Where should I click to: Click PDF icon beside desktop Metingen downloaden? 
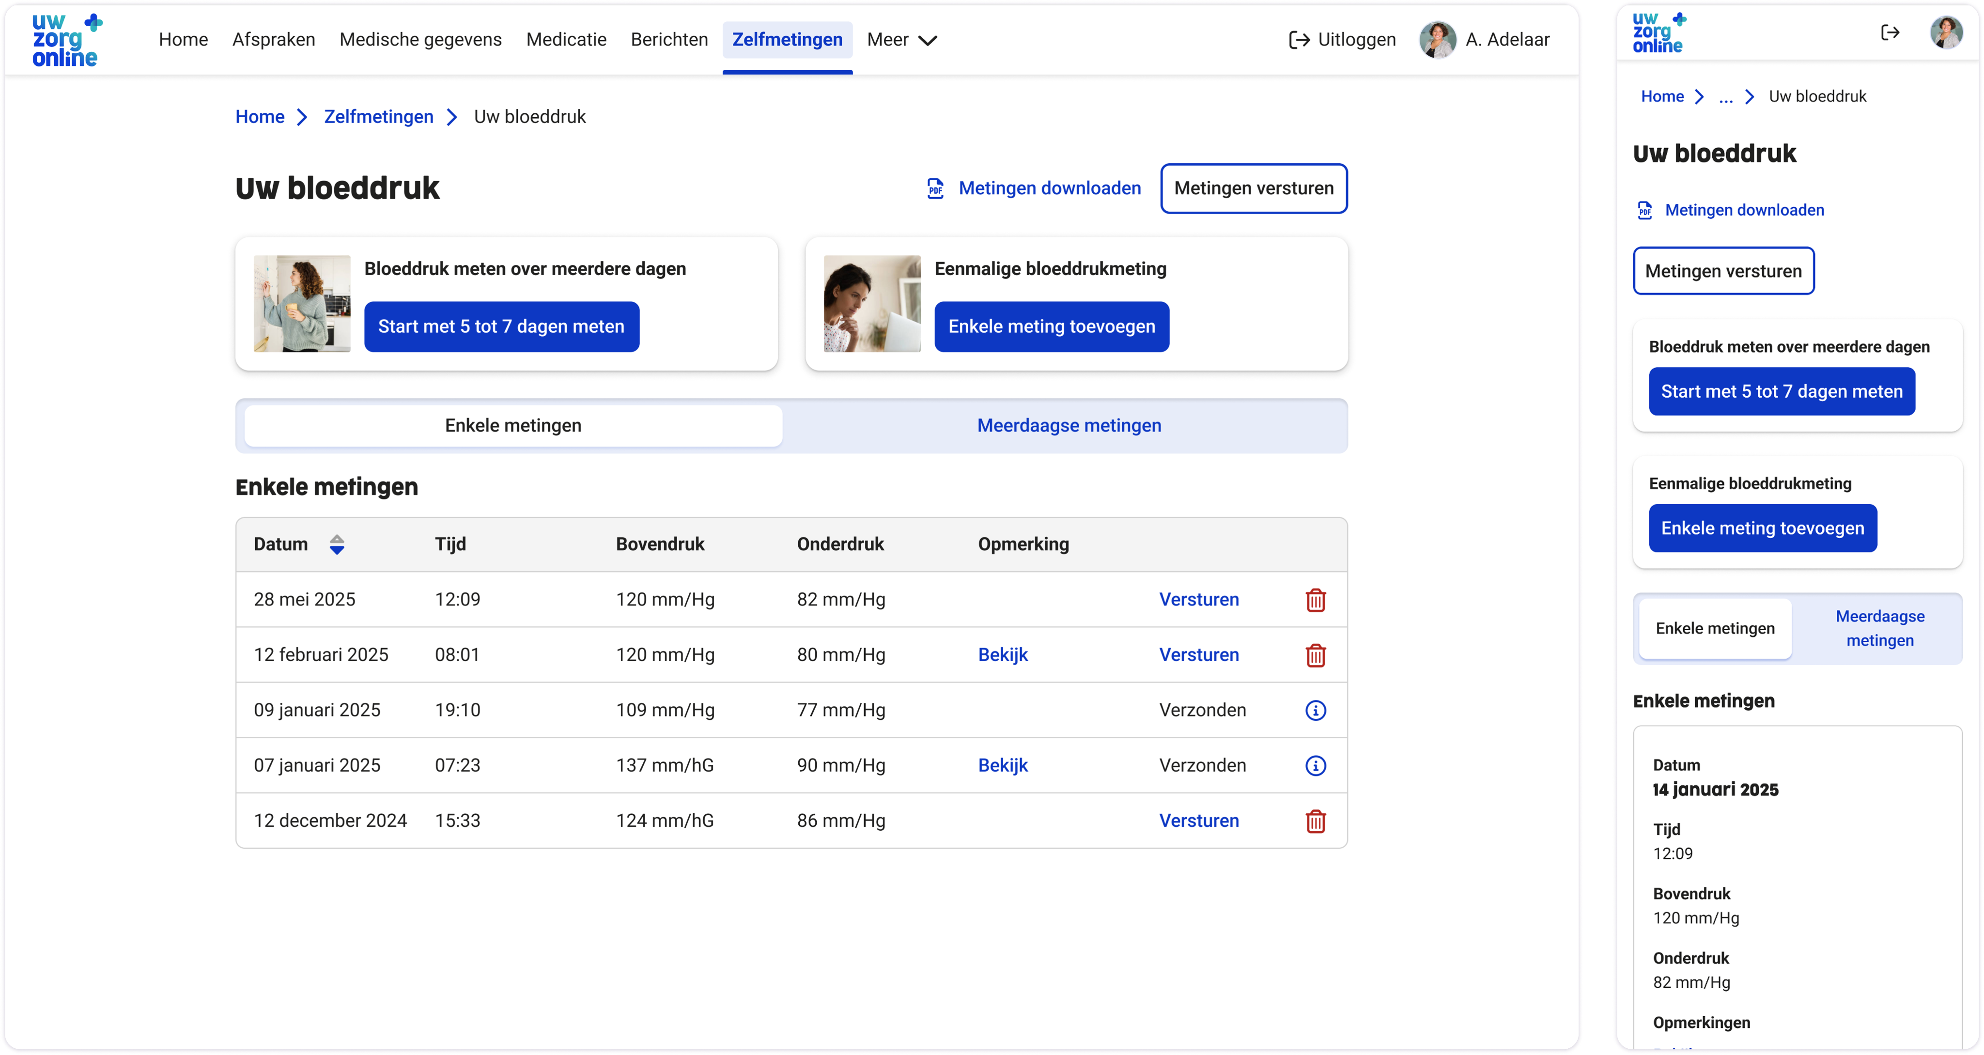click(935, 188)
